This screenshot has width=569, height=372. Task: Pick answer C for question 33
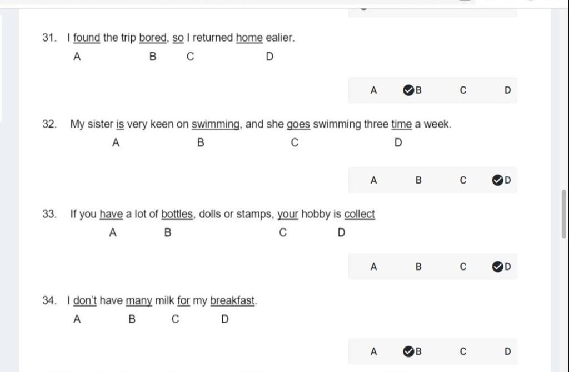pos(463,267)
